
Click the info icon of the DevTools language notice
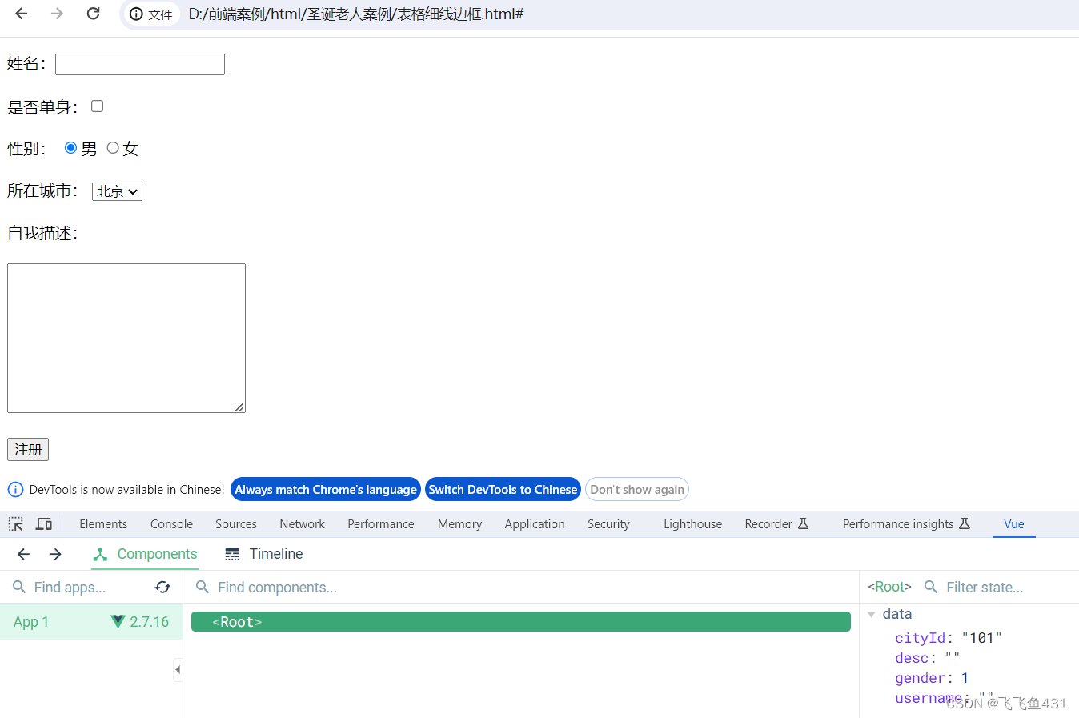point(15,489)
